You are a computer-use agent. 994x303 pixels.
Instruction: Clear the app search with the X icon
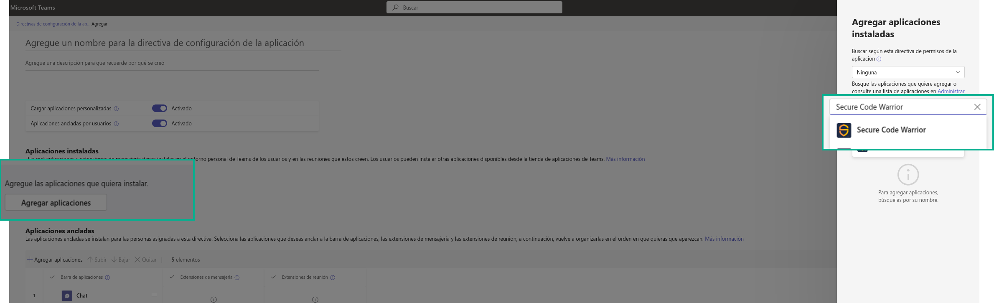pos(977,107)
